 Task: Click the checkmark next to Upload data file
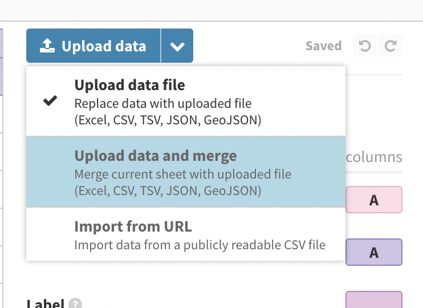click(50, 101)
